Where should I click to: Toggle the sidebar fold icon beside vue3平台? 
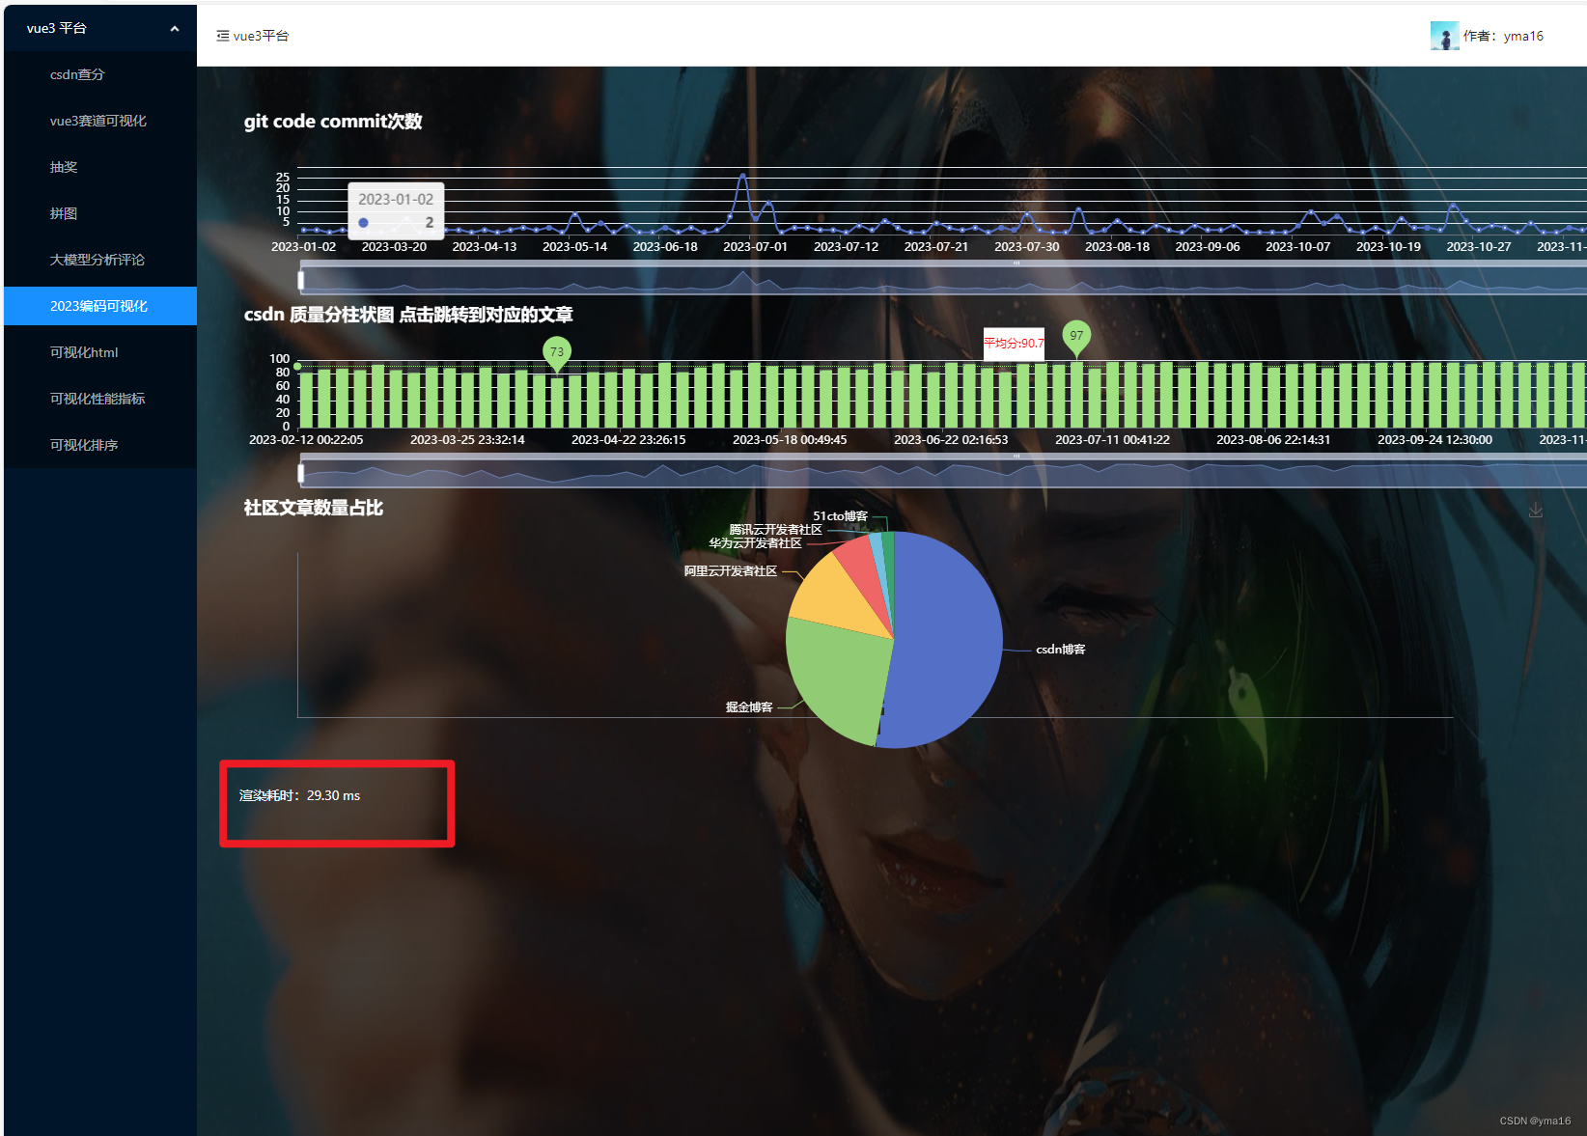[223, 36]
